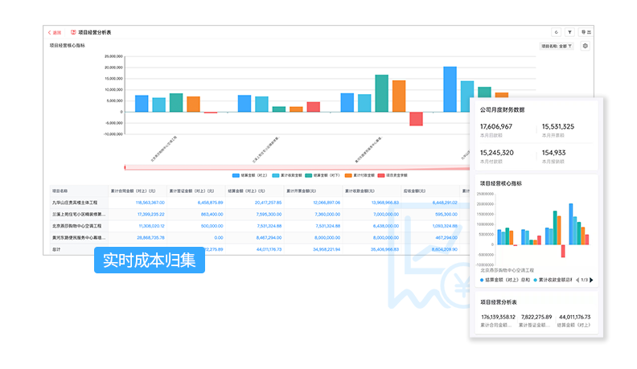Click the 导出 export button

tap(586, 33)
